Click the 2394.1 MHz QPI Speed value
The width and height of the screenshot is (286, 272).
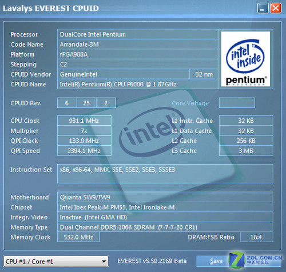click(84, 151)
